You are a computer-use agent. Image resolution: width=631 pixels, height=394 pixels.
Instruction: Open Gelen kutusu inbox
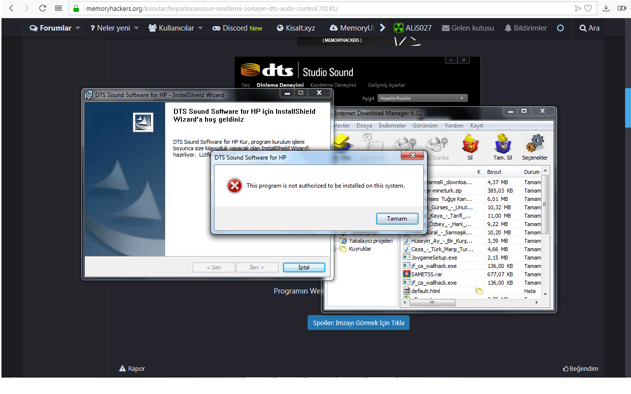pyautogui.click(x=468, y=28)
